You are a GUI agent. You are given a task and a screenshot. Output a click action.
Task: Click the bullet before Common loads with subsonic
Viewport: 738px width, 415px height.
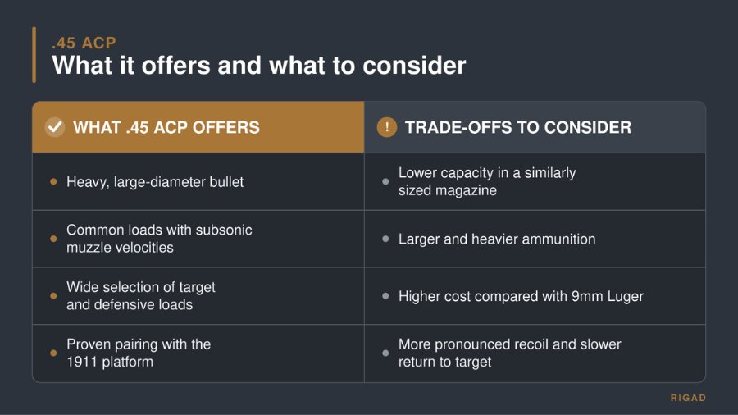(x=53, y=239)
